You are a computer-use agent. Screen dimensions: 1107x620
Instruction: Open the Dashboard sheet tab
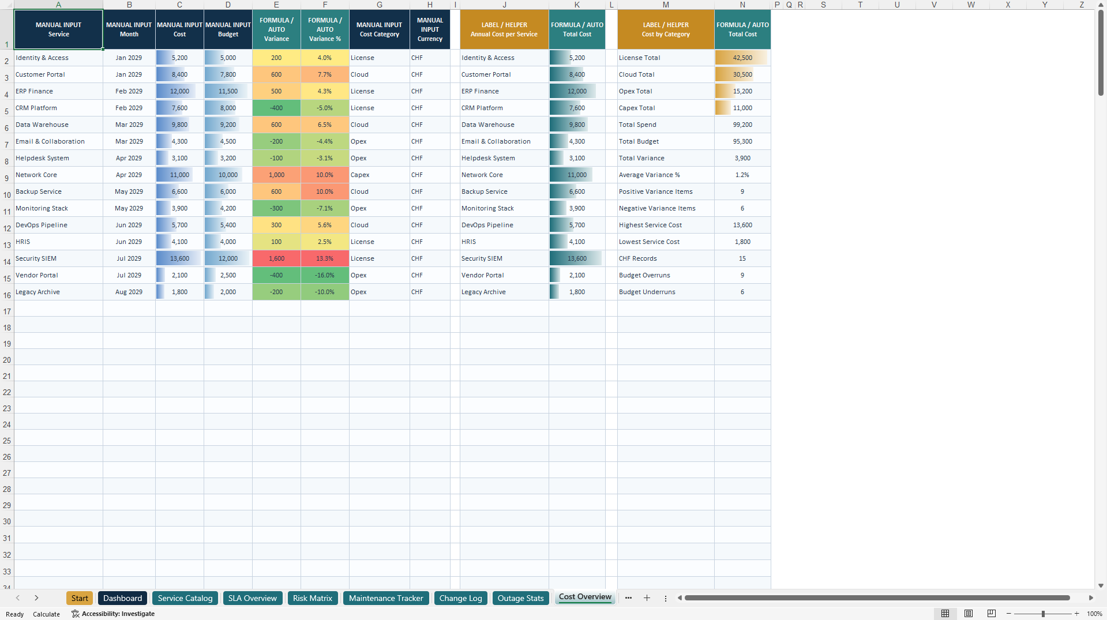(x=123, y=598)
